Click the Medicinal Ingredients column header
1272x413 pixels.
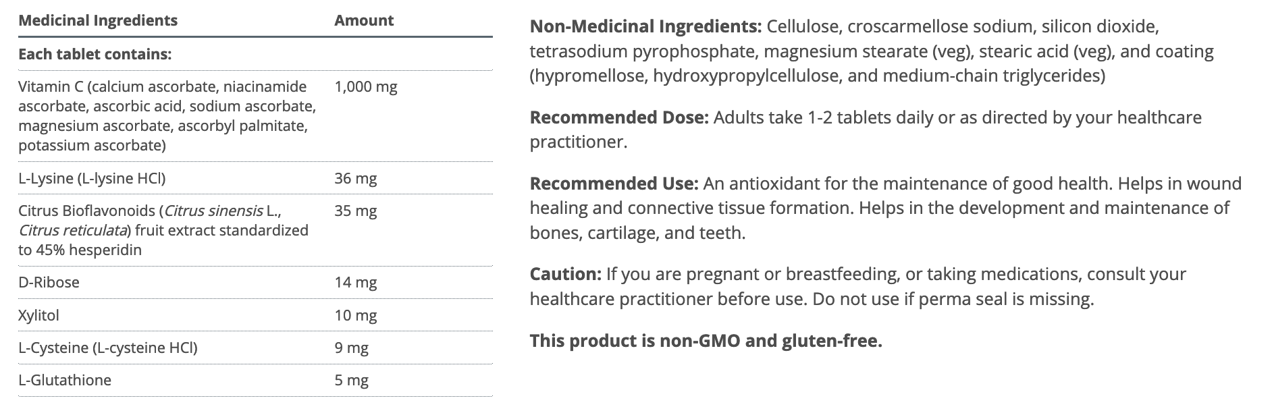[x=98, y=20]
